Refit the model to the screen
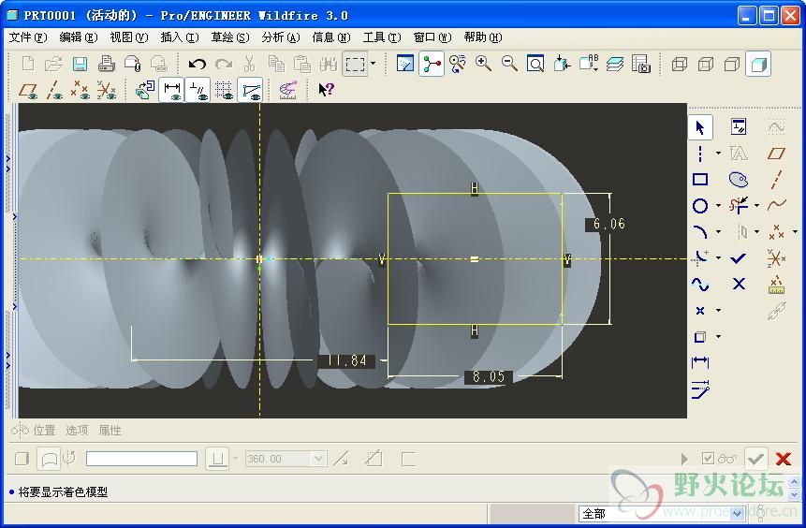 click(x=535, y=65)
